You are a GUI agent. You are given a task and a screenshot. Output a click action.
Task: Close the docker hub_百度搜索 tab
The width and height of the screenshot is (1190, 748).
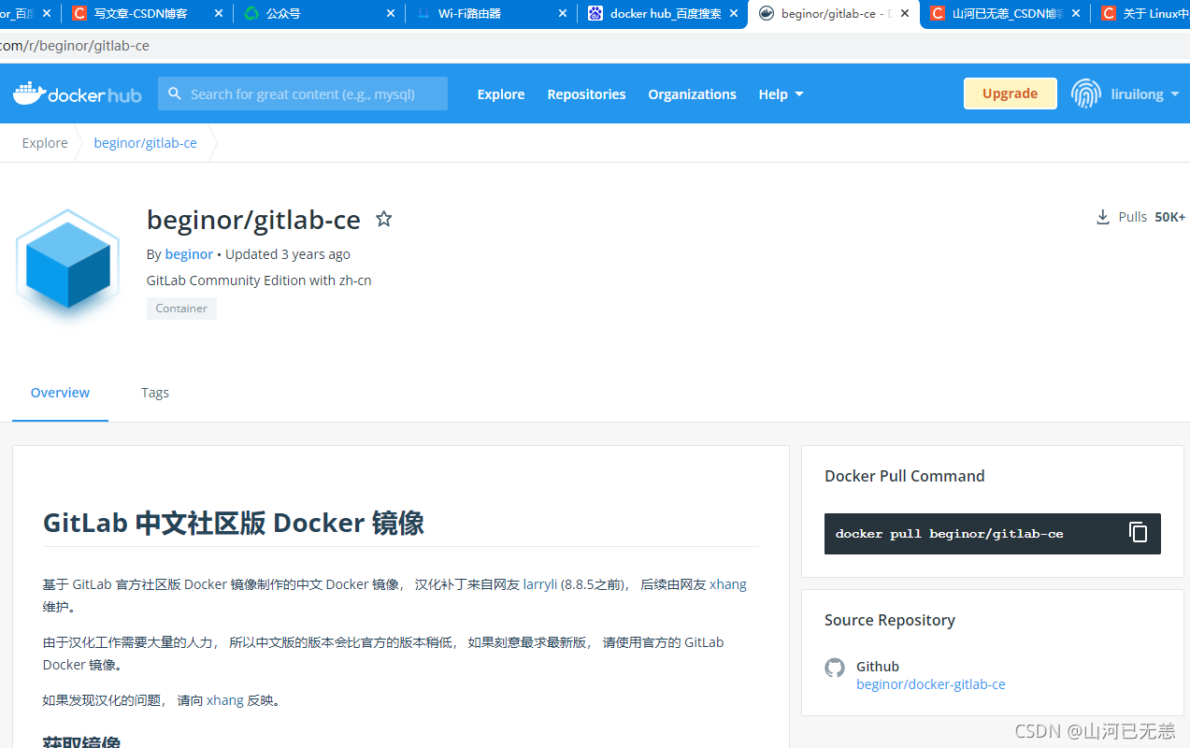pyautogui.click(x=733, y=13)
